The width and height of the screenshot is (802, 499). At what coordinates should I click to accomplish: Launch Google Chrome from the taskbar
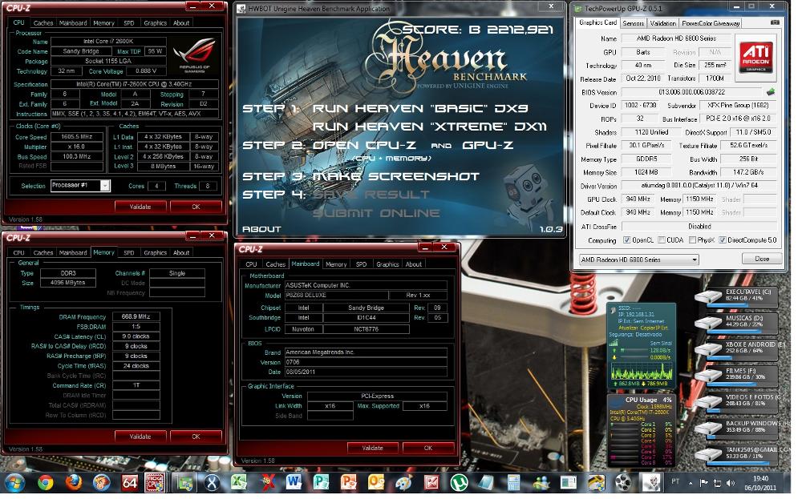(x=45, y=482)
